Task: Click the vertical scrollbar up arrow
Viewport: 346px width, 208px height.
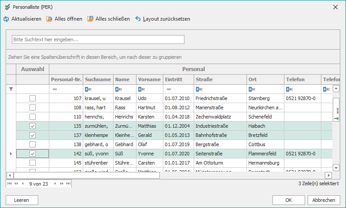Action: 336,89
